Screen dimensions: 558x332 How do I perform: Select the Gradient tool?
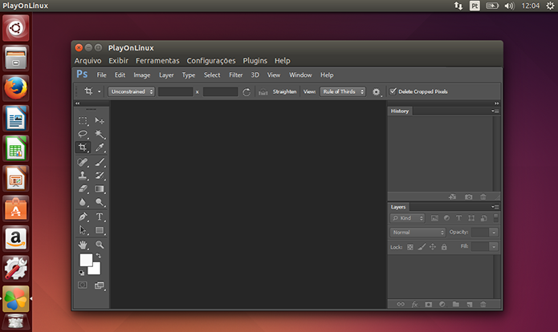tap(100, 188)
